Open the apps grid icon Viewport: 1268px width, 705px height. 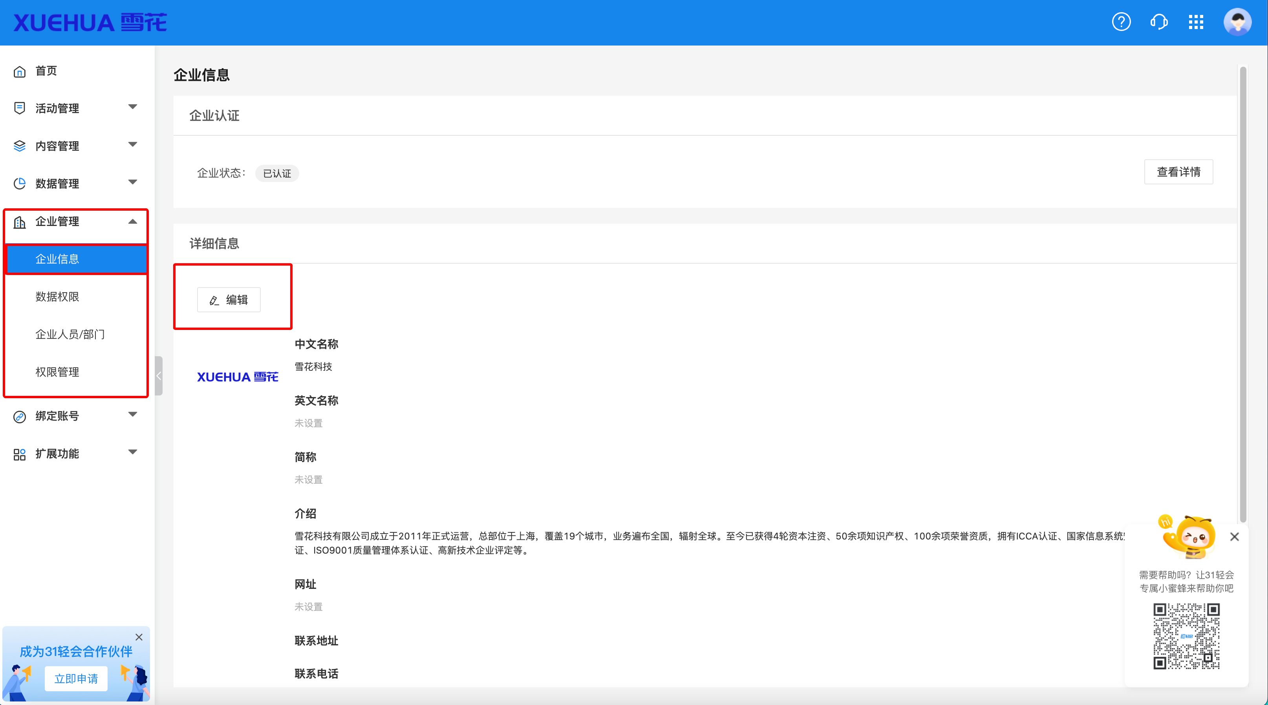[x=1196, y=22]
